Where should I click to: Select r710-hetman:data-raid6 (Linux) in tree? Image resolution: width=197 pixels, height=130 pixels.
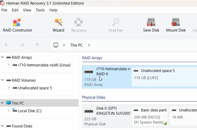(44, 65)
